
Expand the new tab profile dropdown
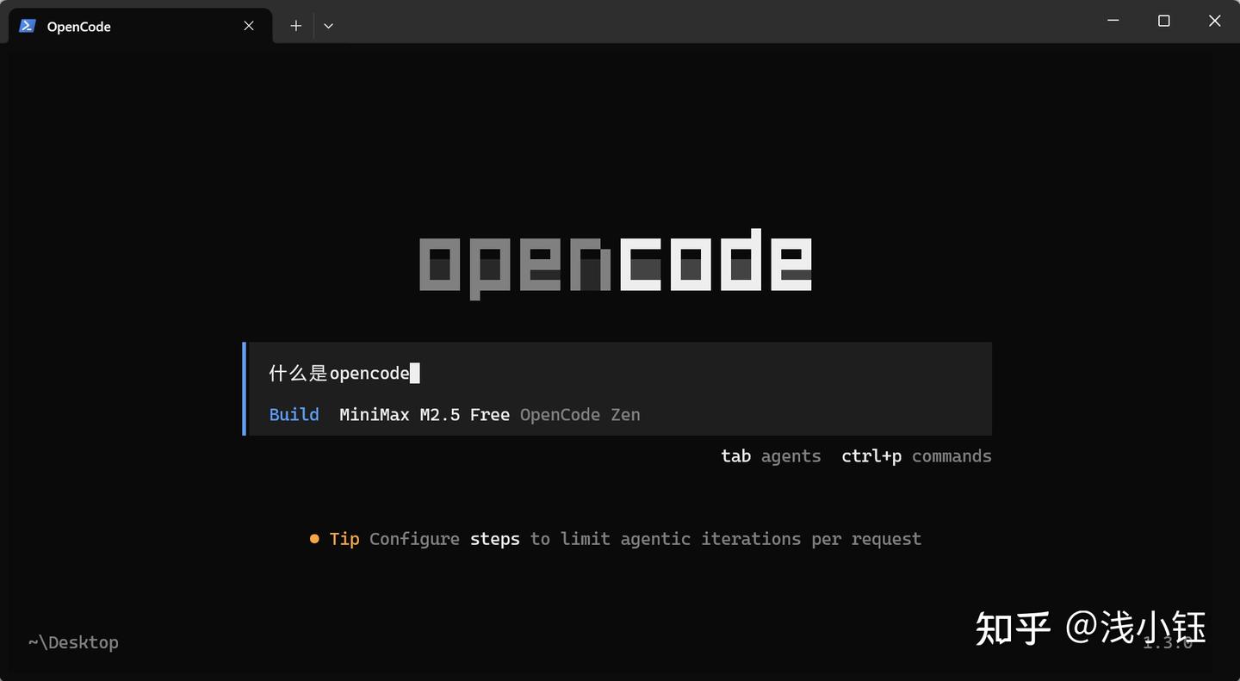point(328,26)
